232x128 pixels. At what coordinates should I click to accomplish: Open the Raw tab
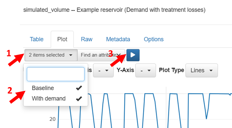pyautogui.click(x=87, y=39)
